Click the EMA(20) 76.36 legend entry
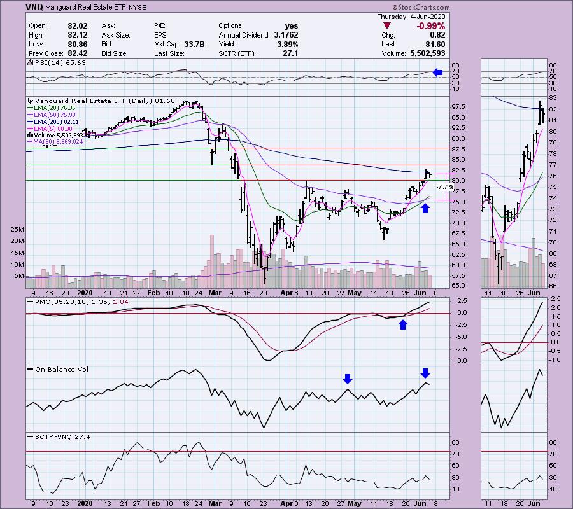The height and width of the screenshot is (509, 573). (55, 108)
